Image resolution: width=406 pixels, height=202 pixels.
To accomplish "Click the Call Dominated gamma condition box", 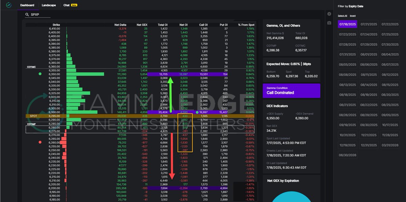I will pos(291,91).
